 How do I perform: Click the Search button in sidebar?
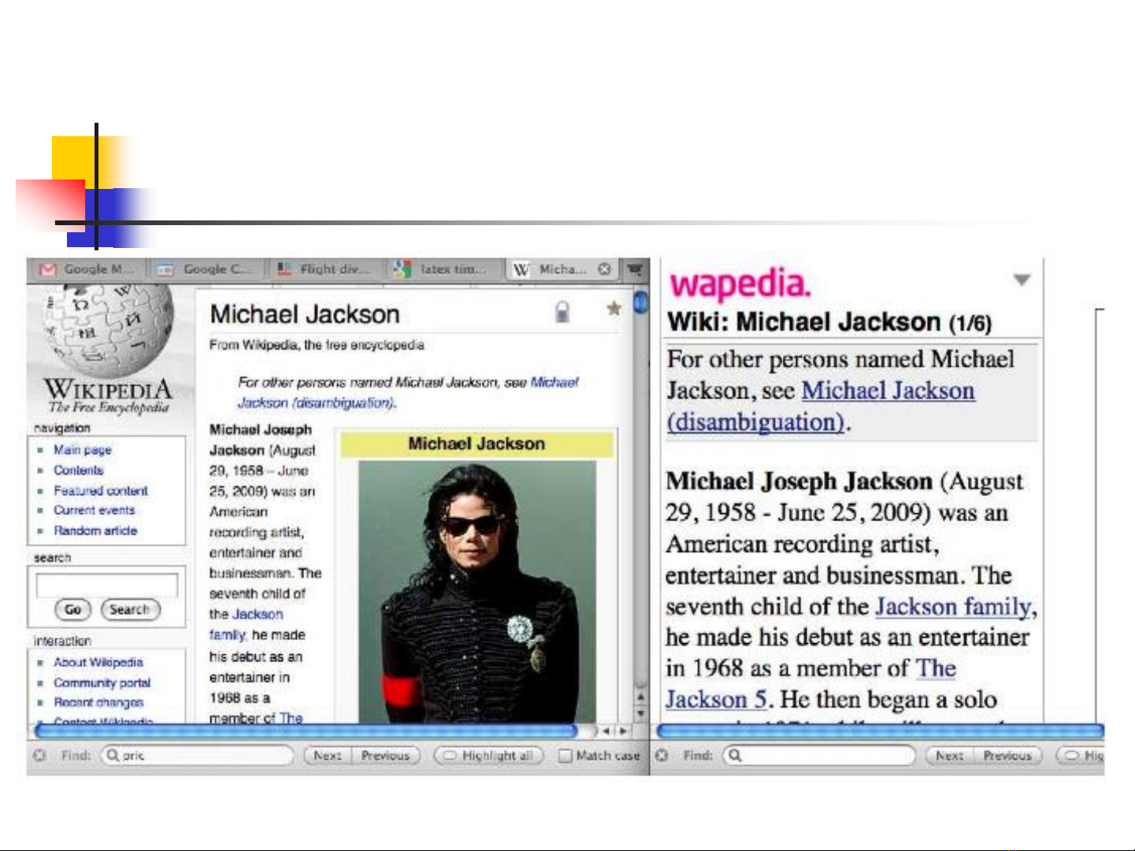[x=130, y=609]
